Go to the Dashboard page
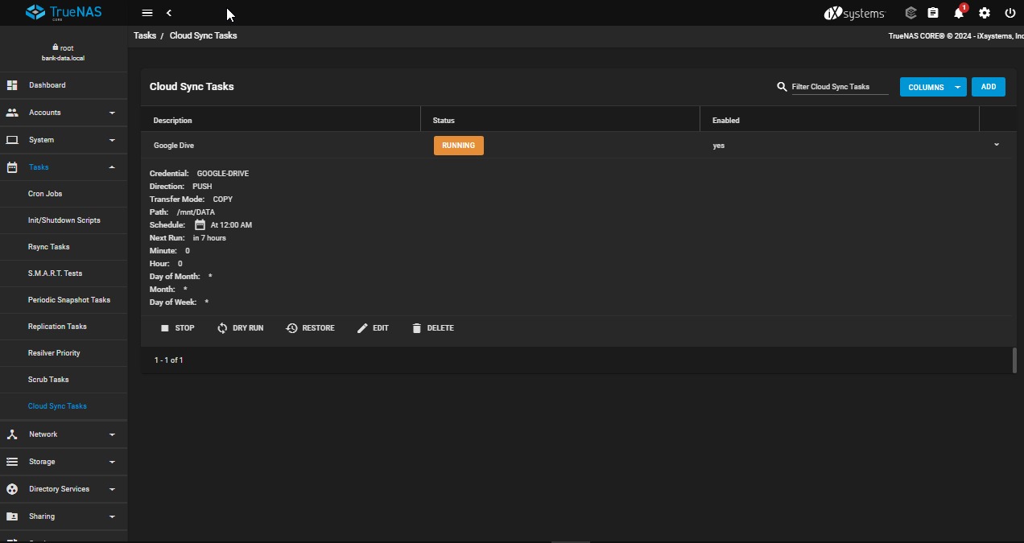This screenshot has width=1024, height=543. coord(47,85)
